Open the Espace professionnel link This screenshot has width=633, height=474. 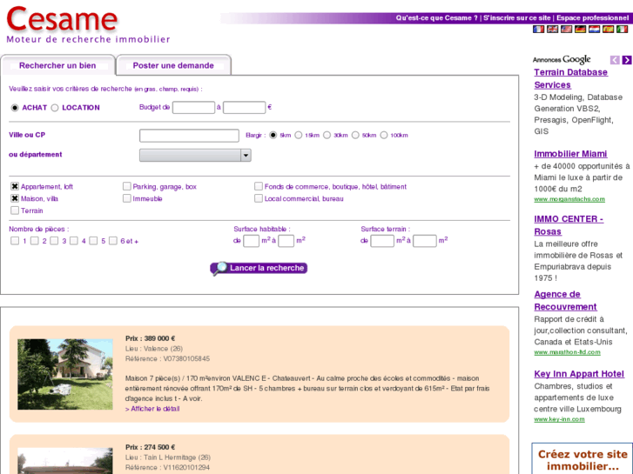click(x=593, y=17)
